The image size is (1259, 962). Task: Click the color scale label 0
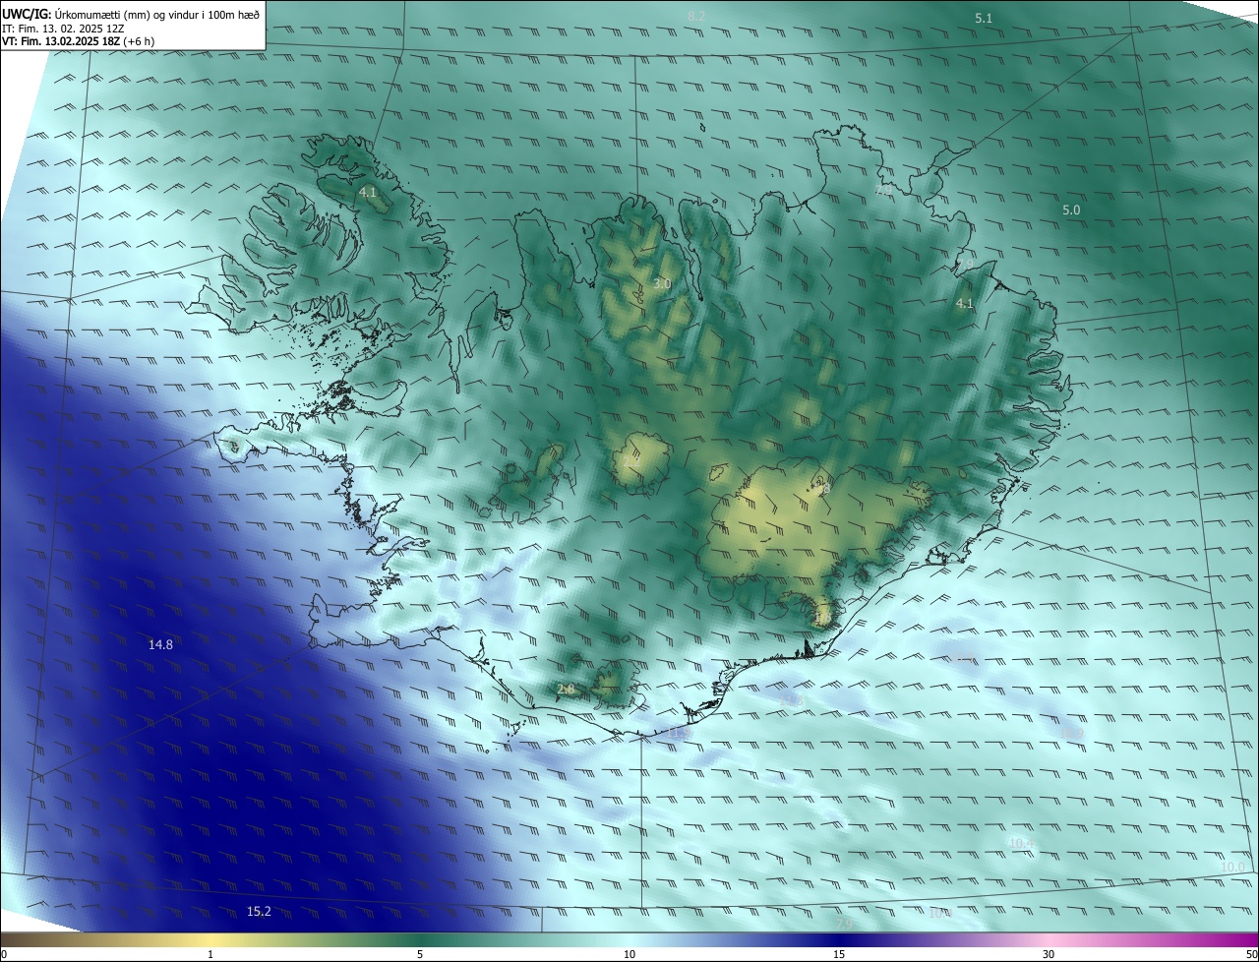[4, 954]
